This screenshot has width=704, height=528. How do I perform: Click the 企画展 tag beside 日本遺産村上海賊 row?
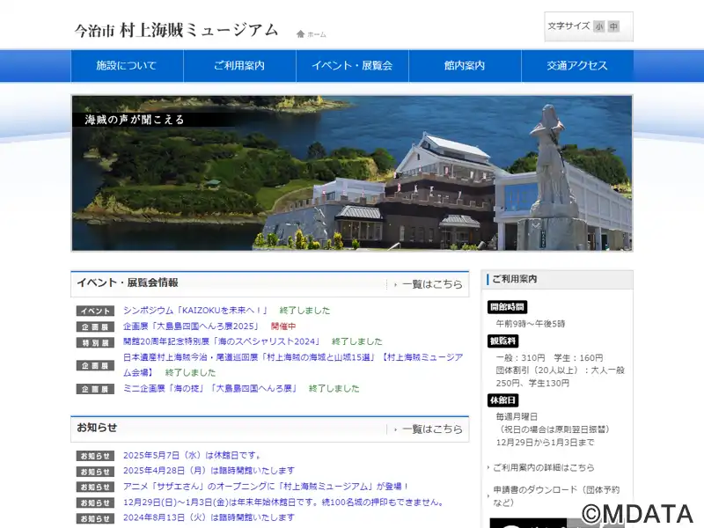click(95, 365)
